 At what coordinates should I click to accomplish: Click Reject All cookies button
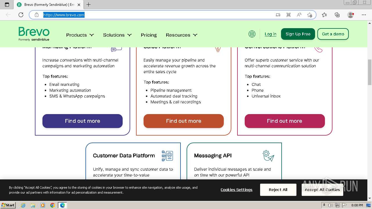[x=278, y=190]
